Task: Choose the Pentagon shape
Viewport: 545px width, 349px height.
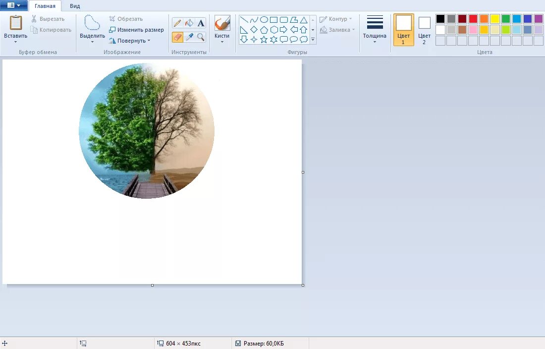Action: 264,30
